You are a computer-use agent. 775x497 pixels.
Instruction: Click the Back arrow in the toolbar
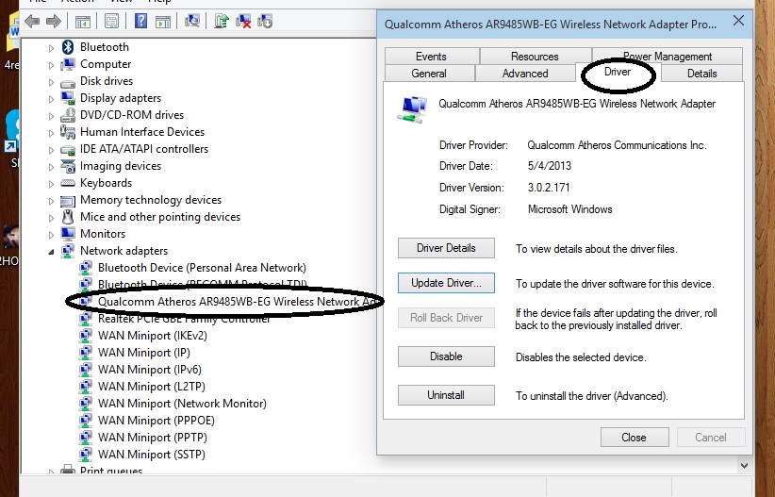pos(32,22)
